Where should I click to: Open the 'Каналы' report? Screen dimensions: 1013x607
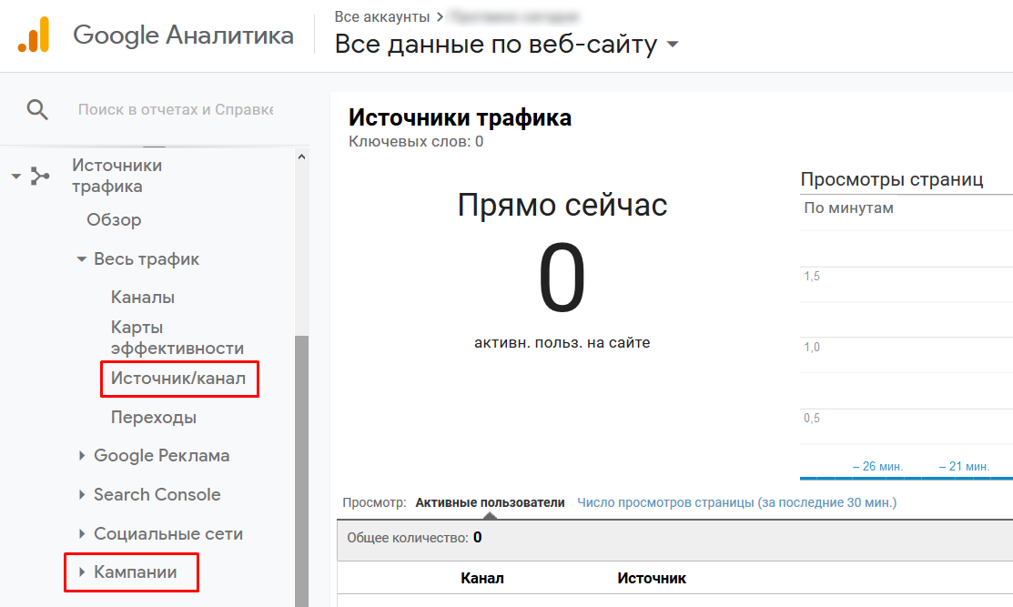pyautogui.click(x=143, y=297)
